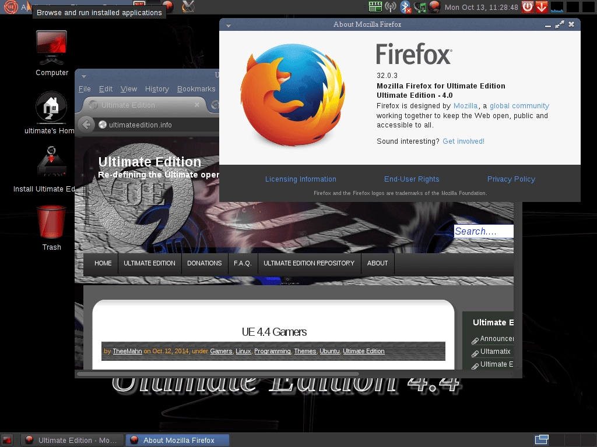Click the music note tray icon
Screen dimensions: 597x447
pos(420,7)
